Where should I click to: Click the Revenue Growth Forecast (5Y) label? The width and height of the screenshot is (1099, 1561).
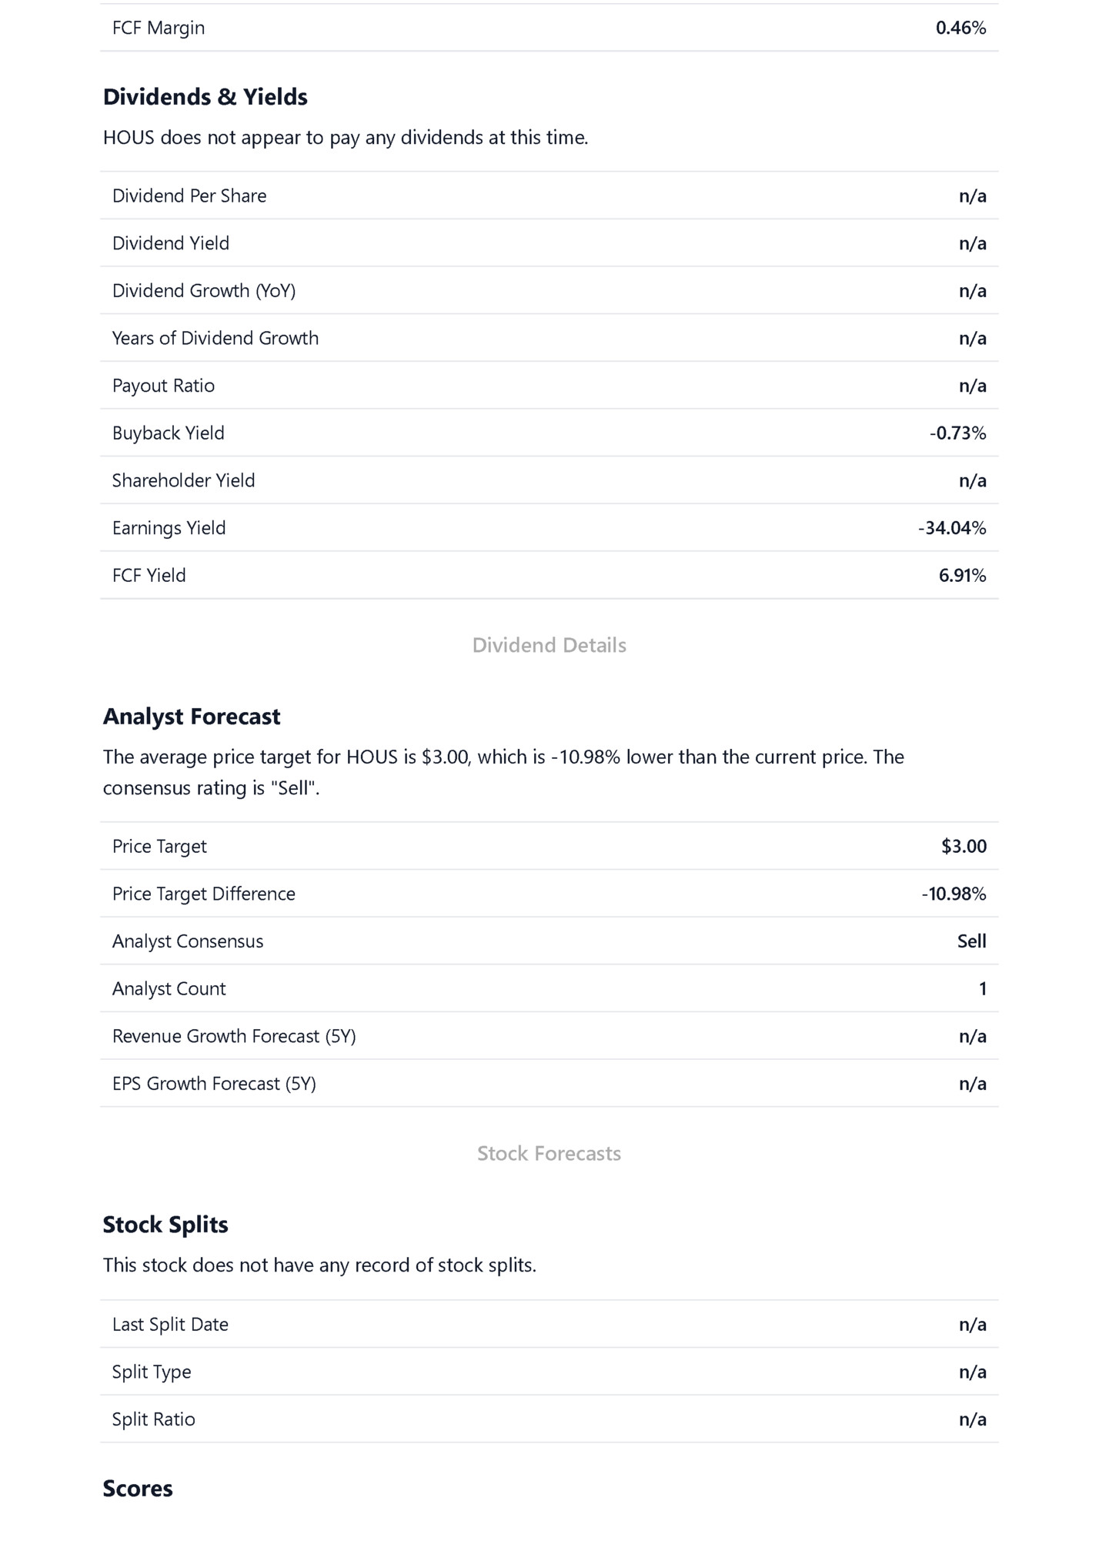click(x=234, y=1037)
